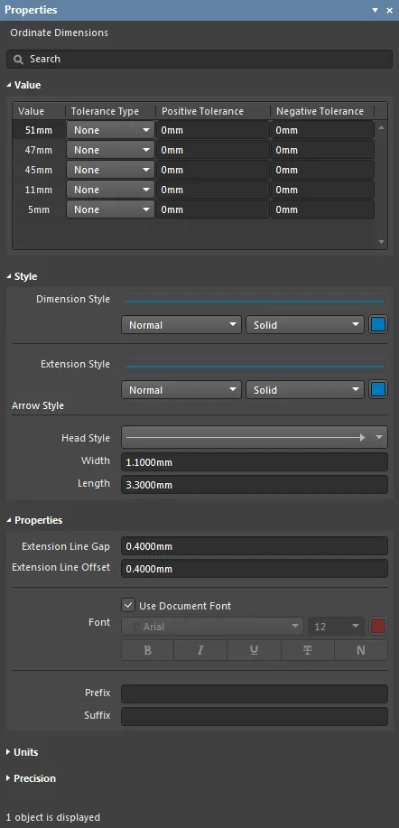Open Extension Style Normal width dropdown
Screen dimensions: 399x828
point(181,390)
